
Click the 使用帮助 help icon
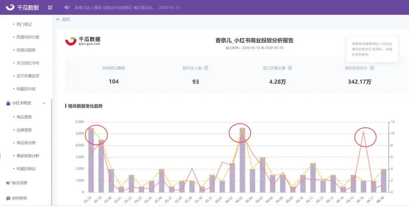point(8,198)
